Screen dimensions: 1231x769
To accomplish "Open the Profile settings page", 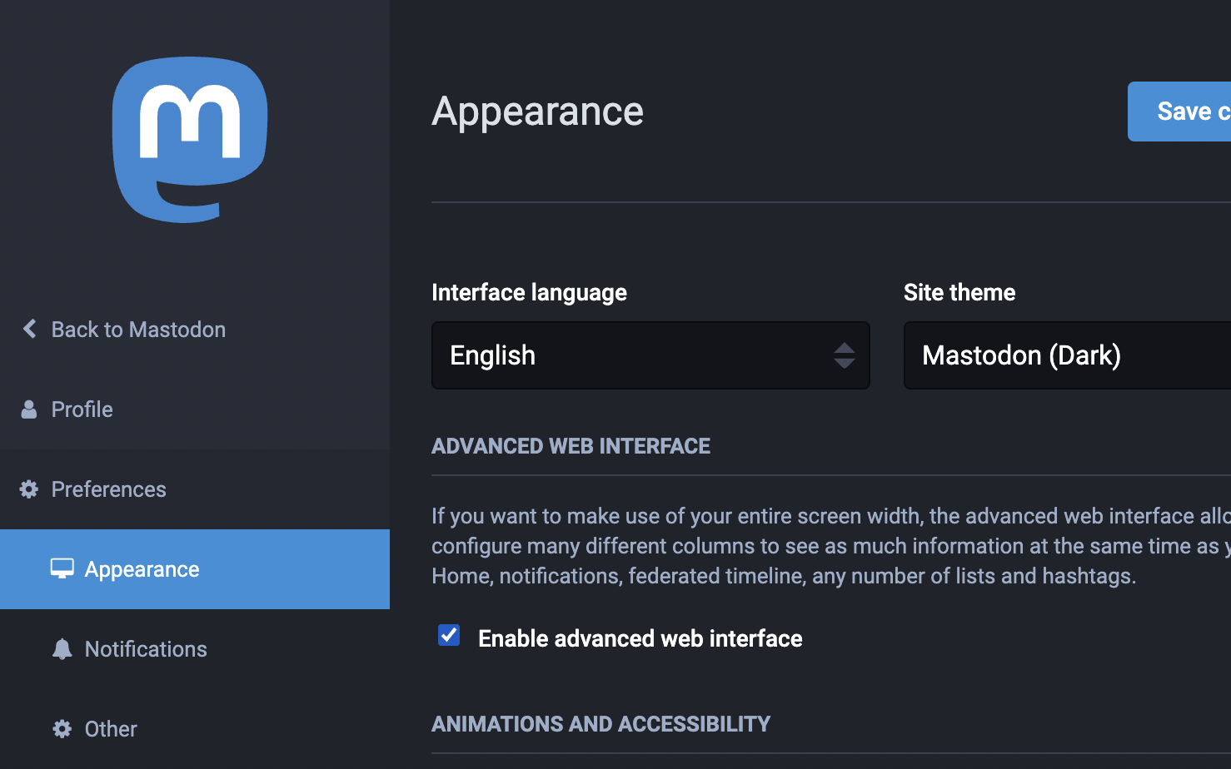I will (195, 409).
